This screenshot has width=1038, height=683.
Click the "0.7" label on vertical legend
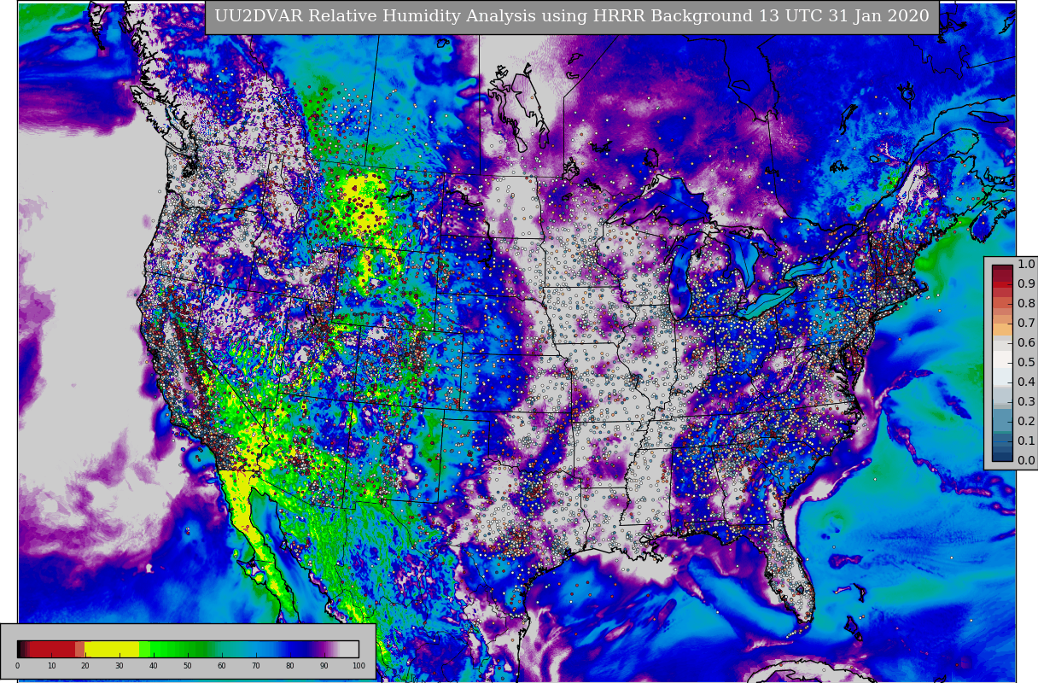tap(1026, 323)
